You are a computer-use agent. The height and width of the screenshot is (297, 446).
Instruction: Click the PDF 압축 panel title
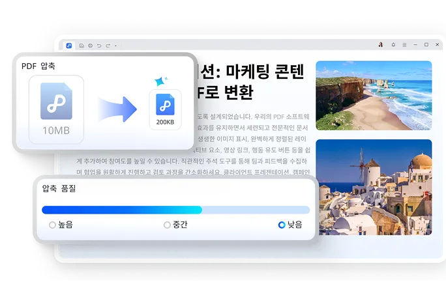pyautogui.click(x=38, y=66)
